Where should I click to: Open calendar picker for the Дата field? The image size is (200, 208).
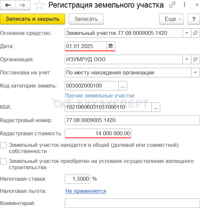coord(111,46)
